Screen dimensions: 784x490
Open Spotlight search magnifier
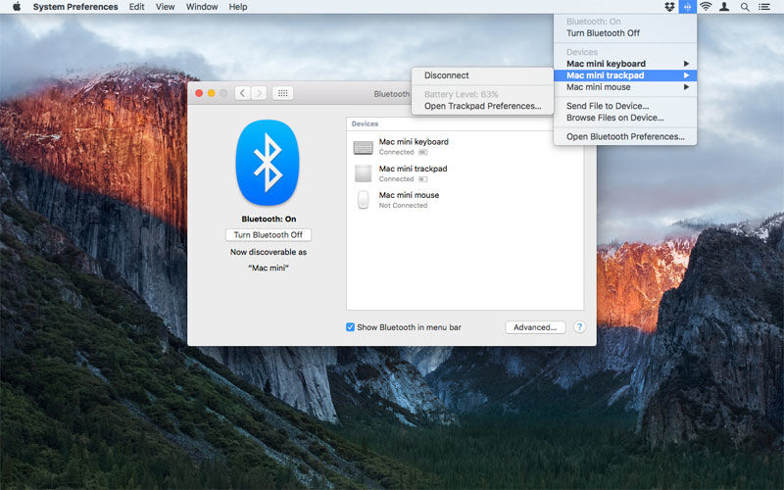click(745, 7)
